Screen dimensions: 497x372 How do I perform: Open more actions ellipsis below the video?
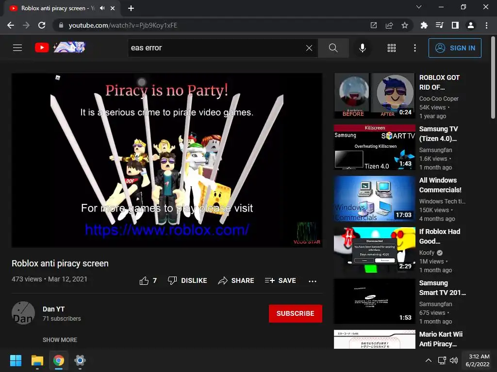click(x=313, y=281)
